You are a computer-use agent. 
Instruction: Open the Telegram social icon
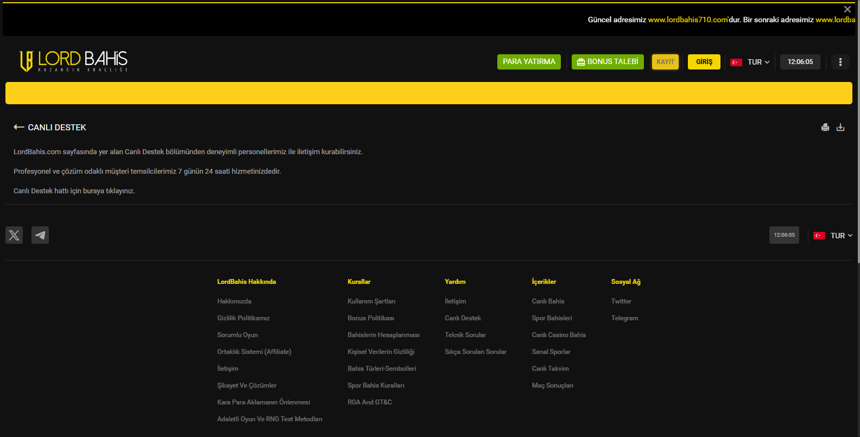point(40,235)
